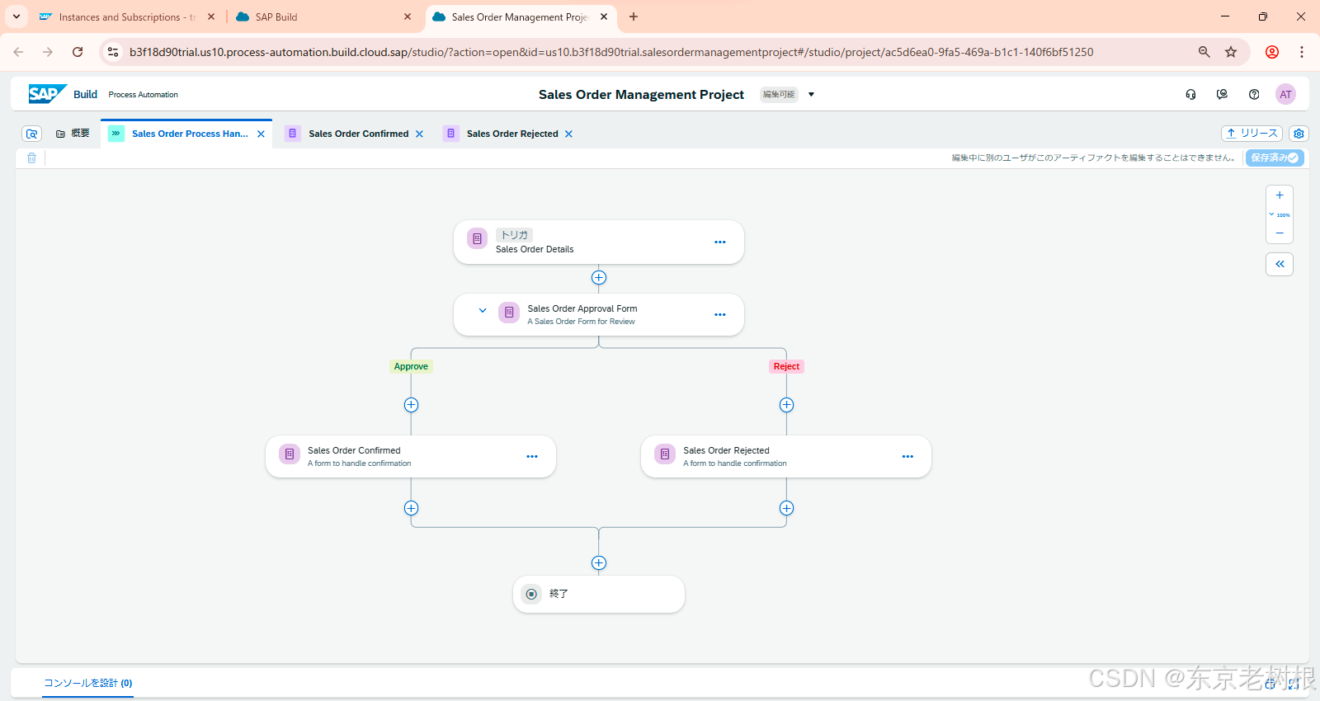Open the browser tab search dropdown
1320x701 pixels.
[16, 16]
